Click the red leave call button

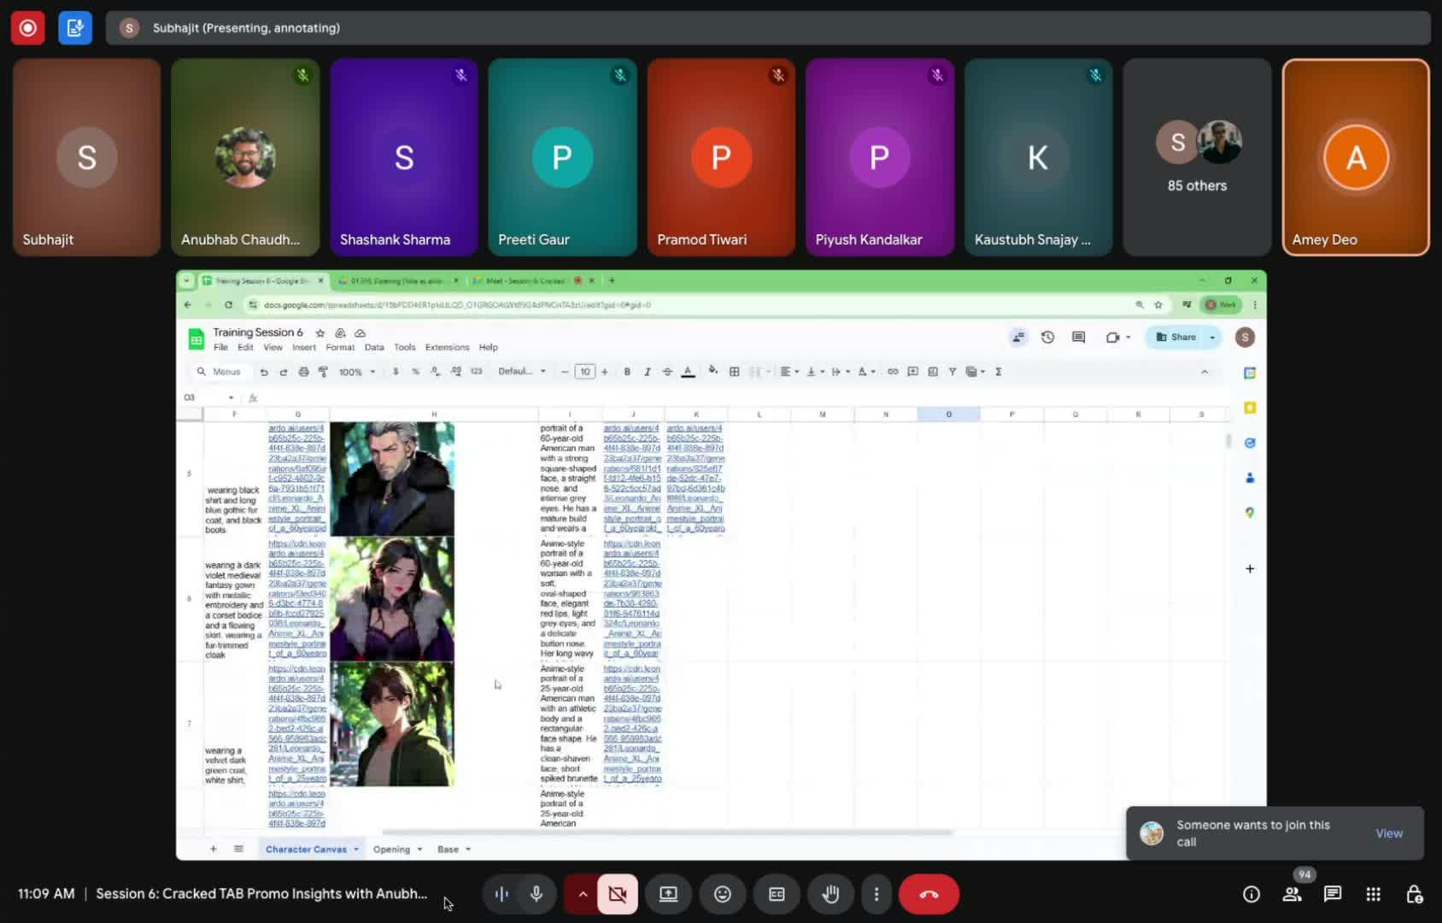[x=929, y=894]
